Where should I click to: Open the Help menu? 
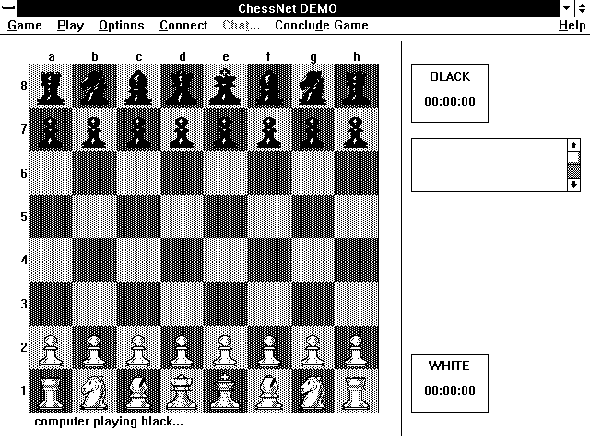click(x=572, y=26)
